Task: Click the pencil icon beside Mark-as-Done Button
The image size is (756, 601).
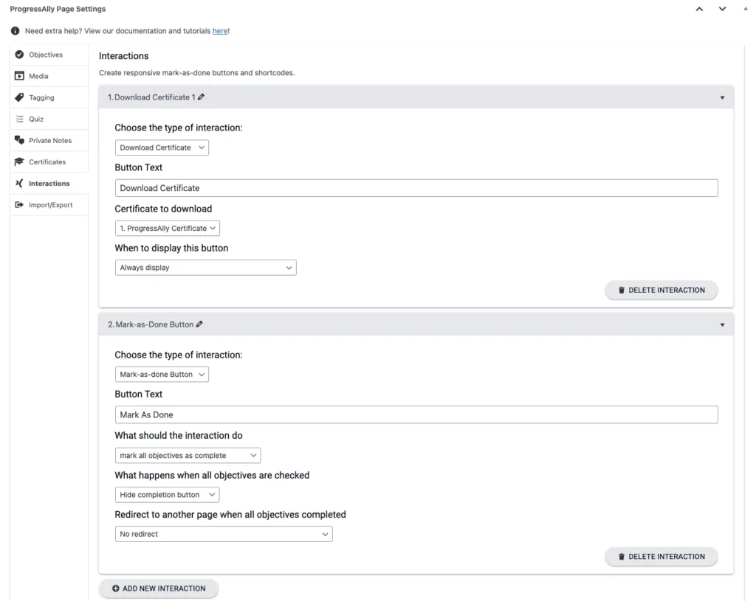Action: (x=200, y=324)
